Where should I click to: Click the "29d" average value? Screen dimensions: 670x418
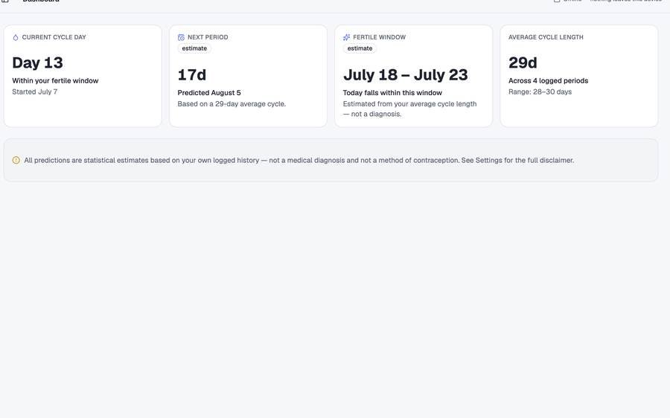pos(523,62)
